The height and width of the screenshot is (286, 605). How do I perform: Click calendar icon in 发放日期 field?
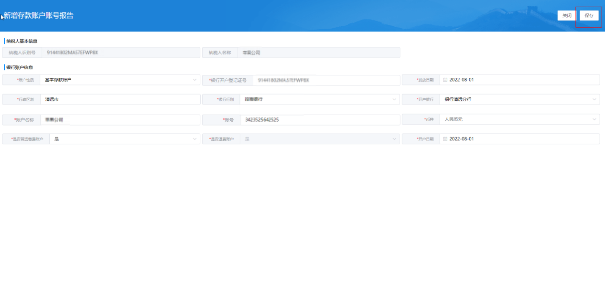point(445,80)
